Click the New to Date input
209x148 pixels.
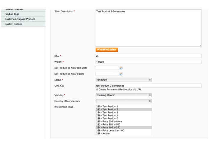(107, 74)
